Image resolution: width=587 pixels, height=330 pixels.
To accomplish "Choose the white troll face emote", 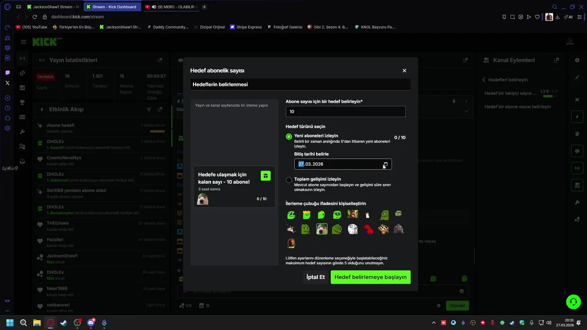I will (353, 229).
